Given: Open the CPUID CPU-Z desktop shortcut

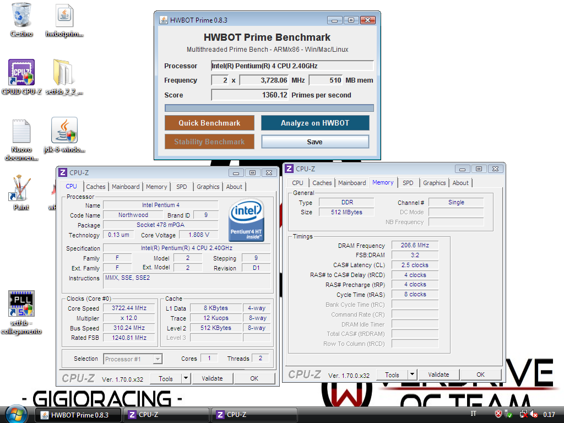Looking at the screenshot, I should [21, 77].
